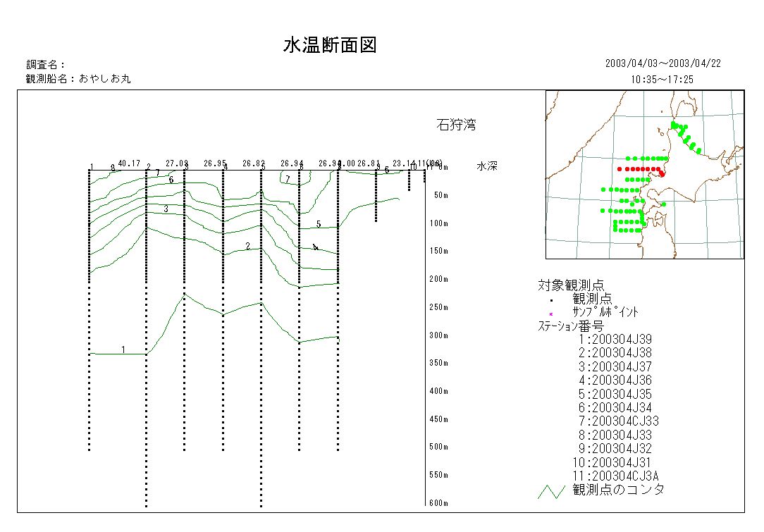
Task: Select contour label 1 near 300m depth
Action: pyautogui.click(x=123, y=349)
